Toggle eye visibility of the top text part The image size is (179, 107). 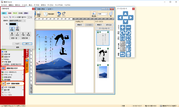100,32
